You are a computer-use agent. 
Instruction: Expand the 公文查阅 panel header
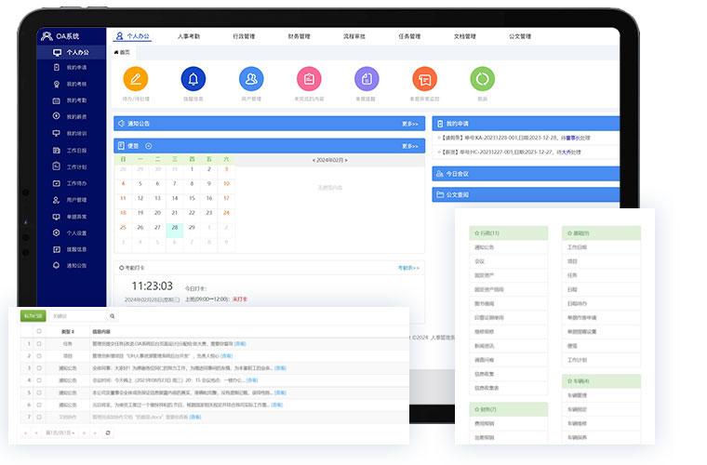coord(526,194)
